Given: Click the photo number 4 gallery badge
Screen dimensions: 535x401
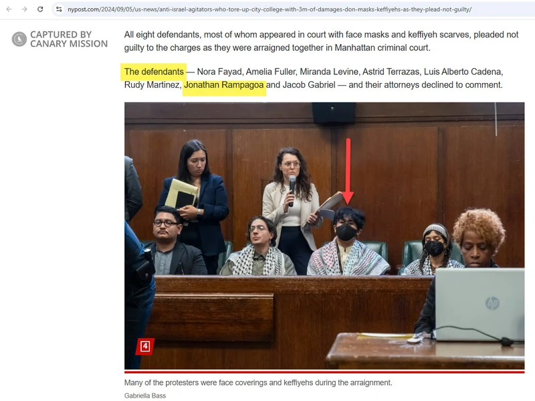Looking at the screenshot, I should click(145, 346).
